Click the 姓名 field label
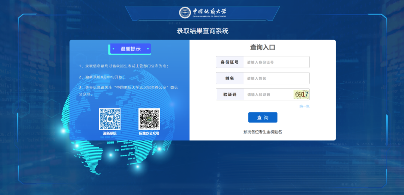Viewport: 404px width, 195px height. click(x=230, y=78)
